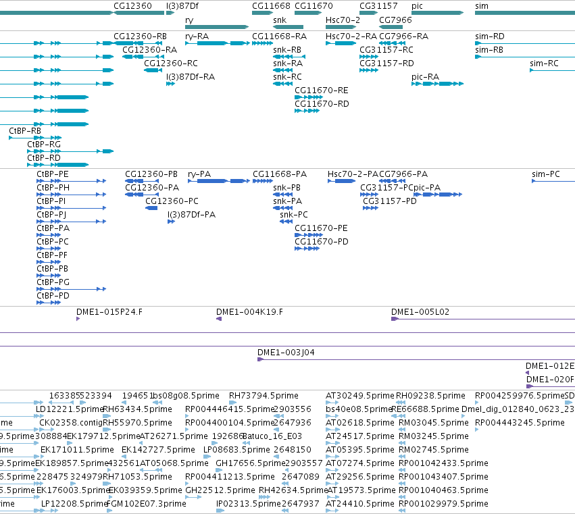
Task: Click EST AT30249.5prime
Action: 359,396
